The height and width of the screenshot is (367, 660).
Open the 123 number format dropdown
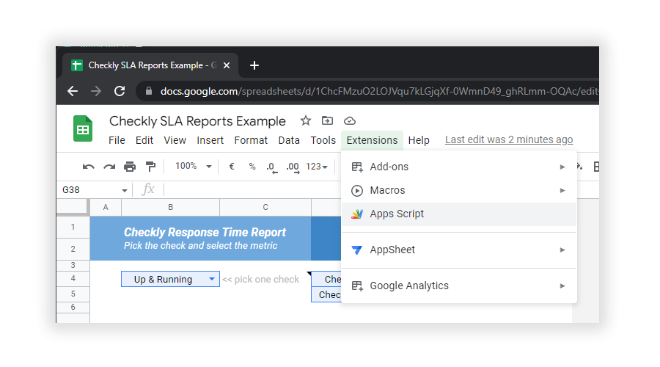(x=317, y=167)
